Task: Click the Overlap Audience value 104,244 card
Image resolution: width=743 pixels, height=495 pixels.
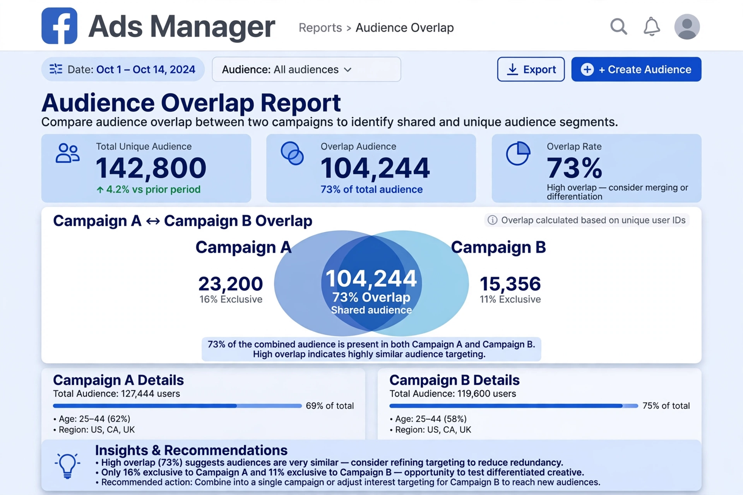Action: tap(375, 168)
